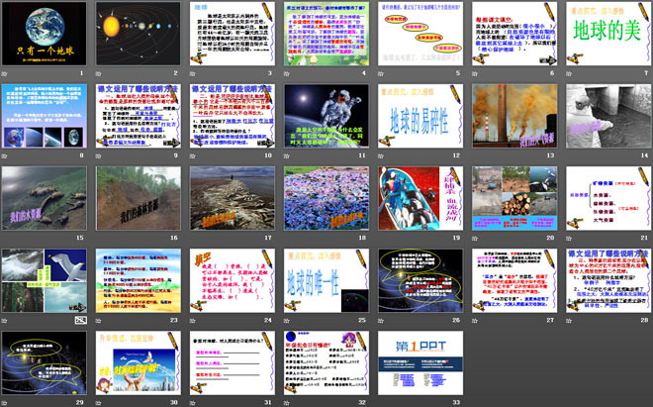Select slide 23 with beach background text
The width and height of the screenshot is (653, 407).
tap(139, 280)
